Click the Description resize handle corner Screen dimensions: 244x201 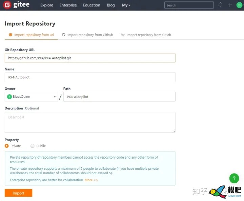tap(174, 131)
